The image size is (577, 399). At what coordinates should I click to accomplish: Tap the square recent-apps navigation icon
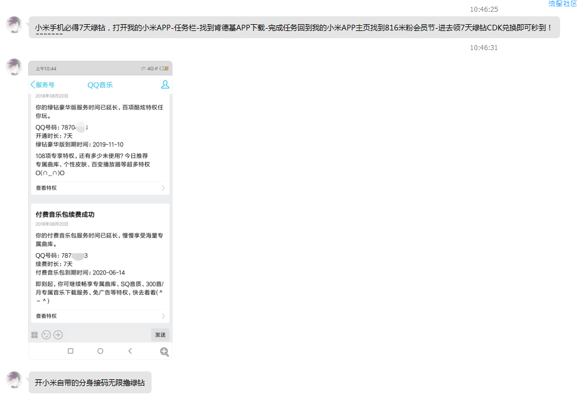click(x=70, y=351)
